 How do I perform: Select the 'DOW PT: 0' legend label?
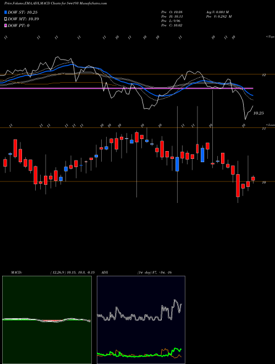tap(19, 25)
